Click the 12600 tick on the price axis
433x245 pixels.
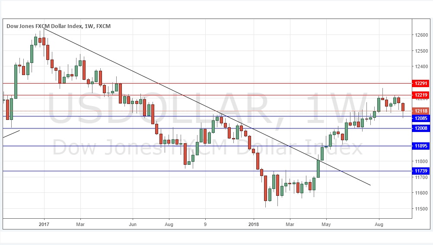421,35
